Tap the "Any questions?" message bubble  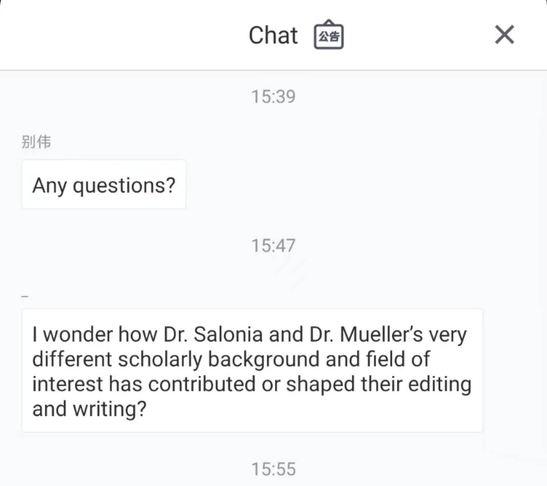[x=104, y=185]
